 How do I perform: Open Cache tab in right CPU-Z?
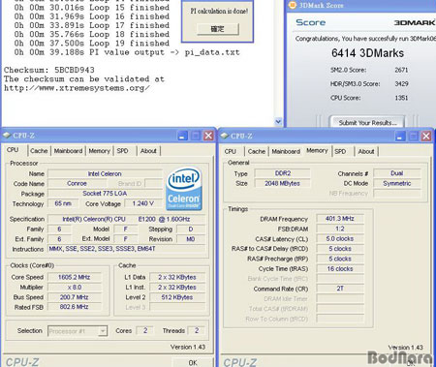(257, 151)
